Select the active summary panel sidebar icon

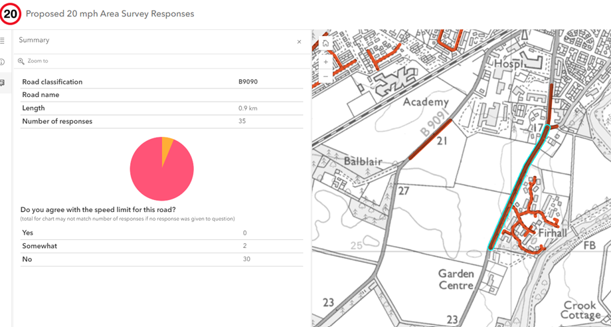tap(3, 83)
